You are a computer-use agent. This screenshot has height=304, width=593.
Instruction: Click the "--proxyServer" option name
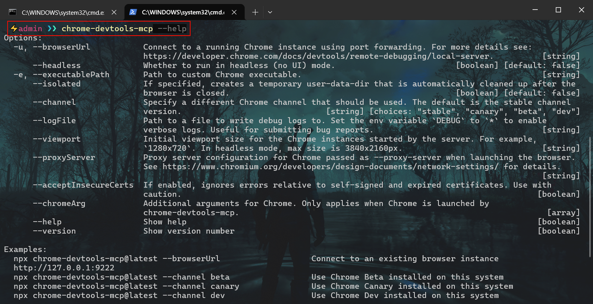[64, 158]
